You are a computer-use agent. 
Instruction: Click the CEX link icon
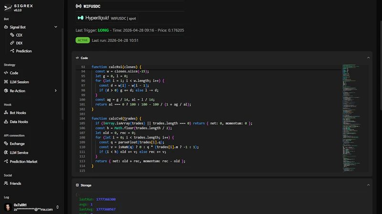coord(12,35)
